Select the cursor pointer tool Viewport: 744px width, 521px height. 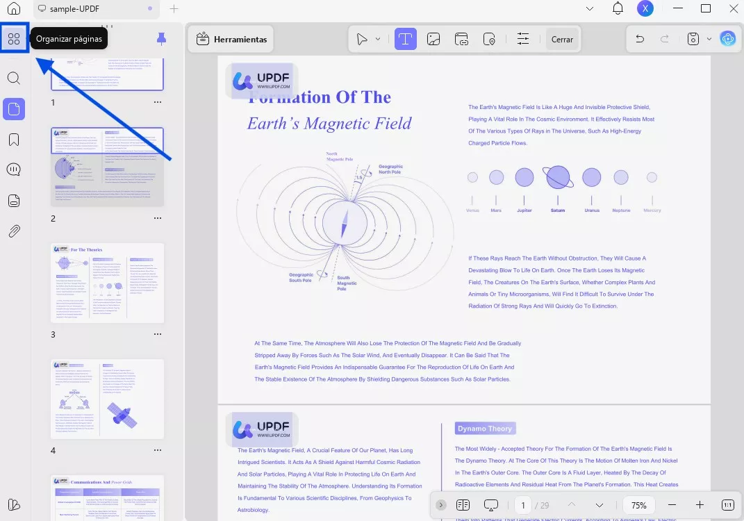point(362,40)
